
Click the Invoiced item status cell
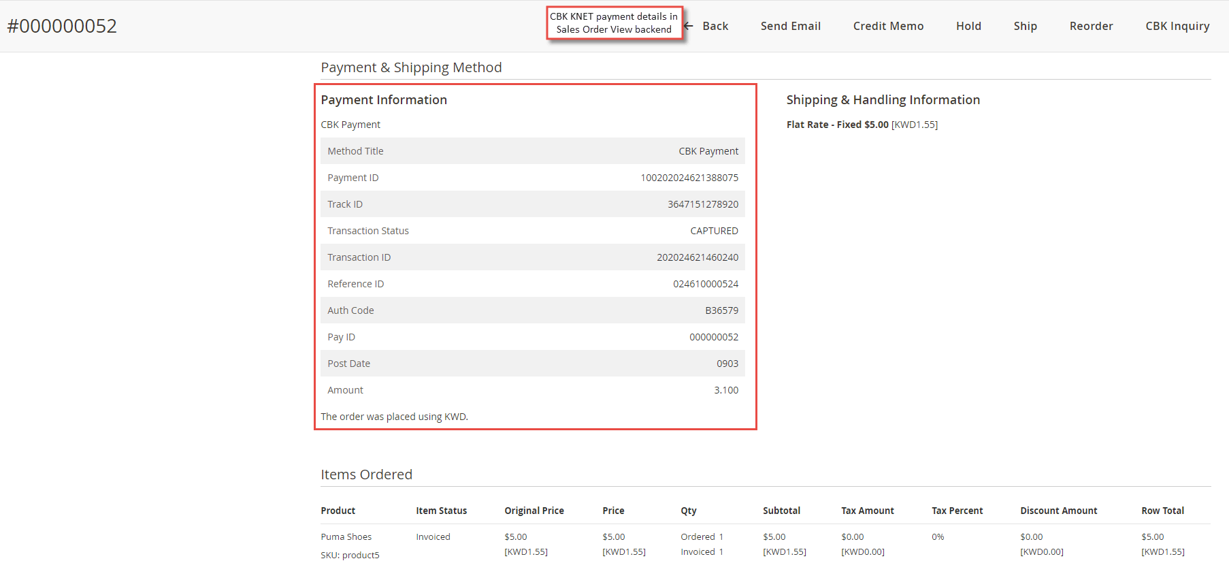[x=433, y=537]
